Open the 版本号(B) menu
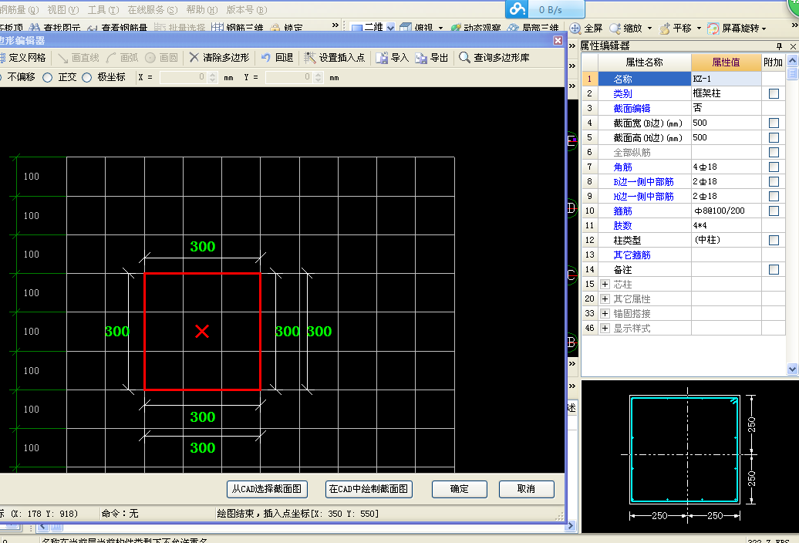 247,10
